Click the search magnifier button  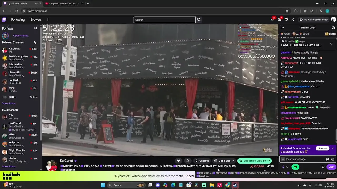(199, 20)
